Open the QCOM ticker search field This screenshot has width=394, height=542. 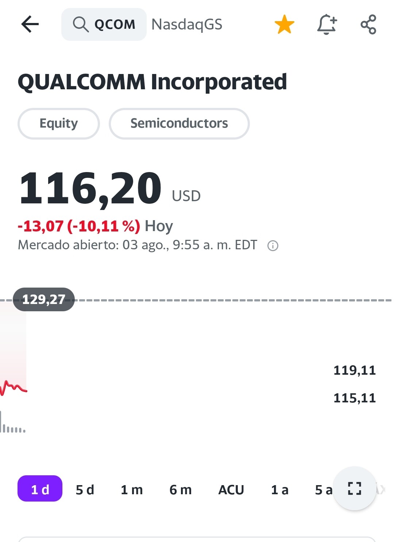115,24
